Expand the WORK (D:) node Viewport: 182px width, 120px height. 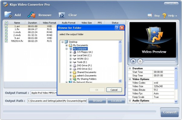point(70,59)
